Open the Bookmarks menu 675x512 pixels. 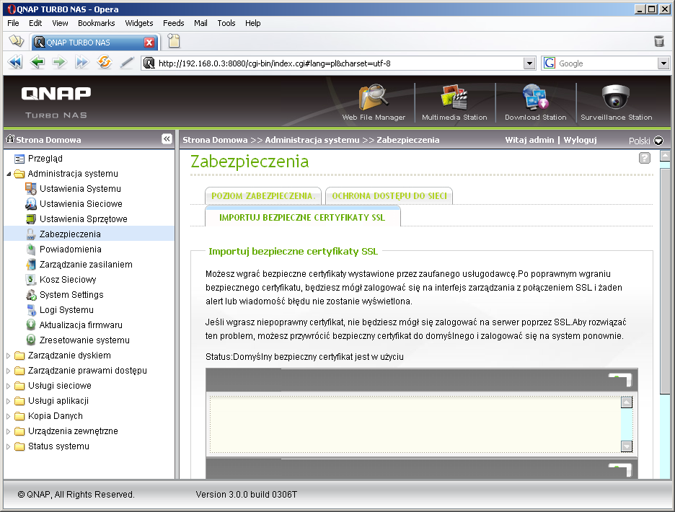coord(97,23)
